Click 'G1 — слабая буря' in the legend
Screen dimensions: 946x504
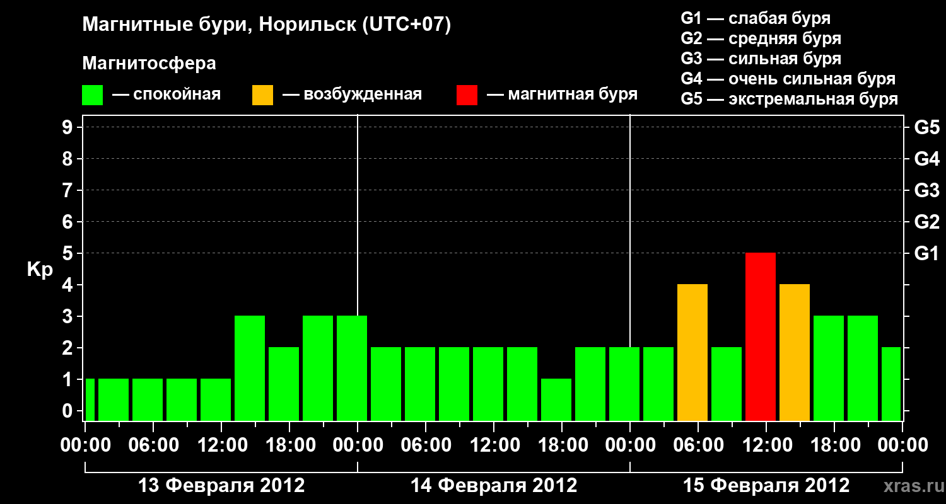point(756,18)
